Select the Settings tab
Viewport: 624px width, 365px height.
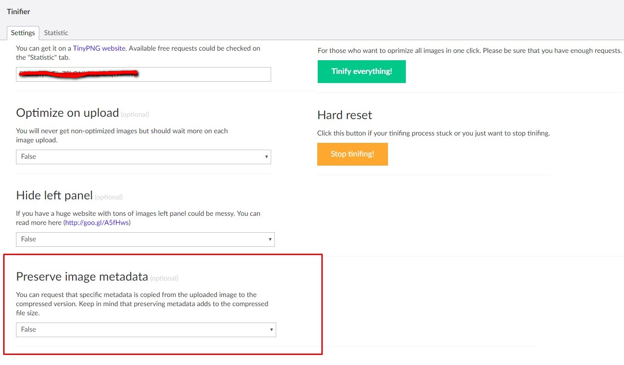23,33
